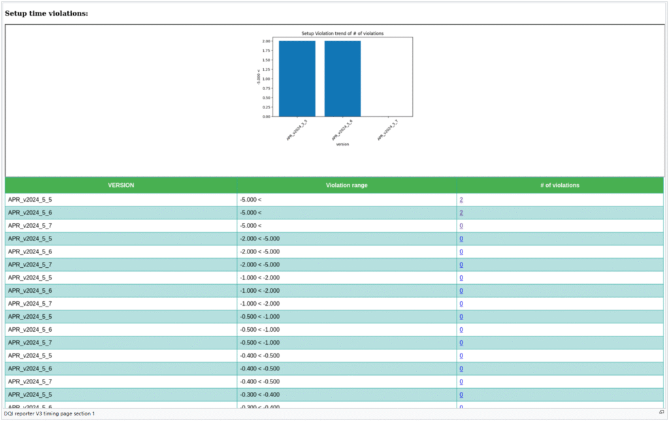
Task: Click the chart title Setup Violation trend
Action: 342,33
